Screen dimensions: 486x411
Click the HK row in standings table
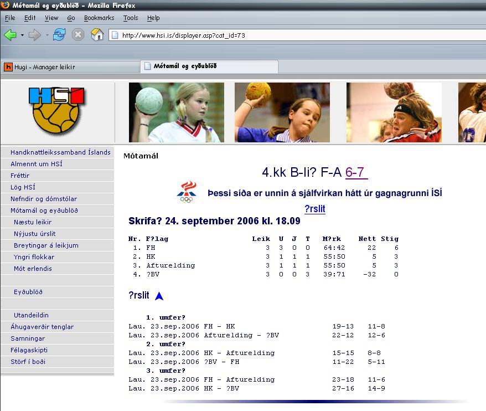[x=263, y=256]
